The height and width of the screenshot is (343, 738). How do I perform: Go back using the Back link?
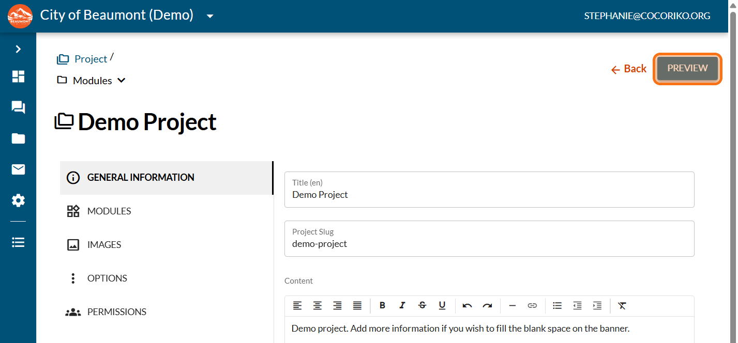pyautogui.click(x=629, y=69)
